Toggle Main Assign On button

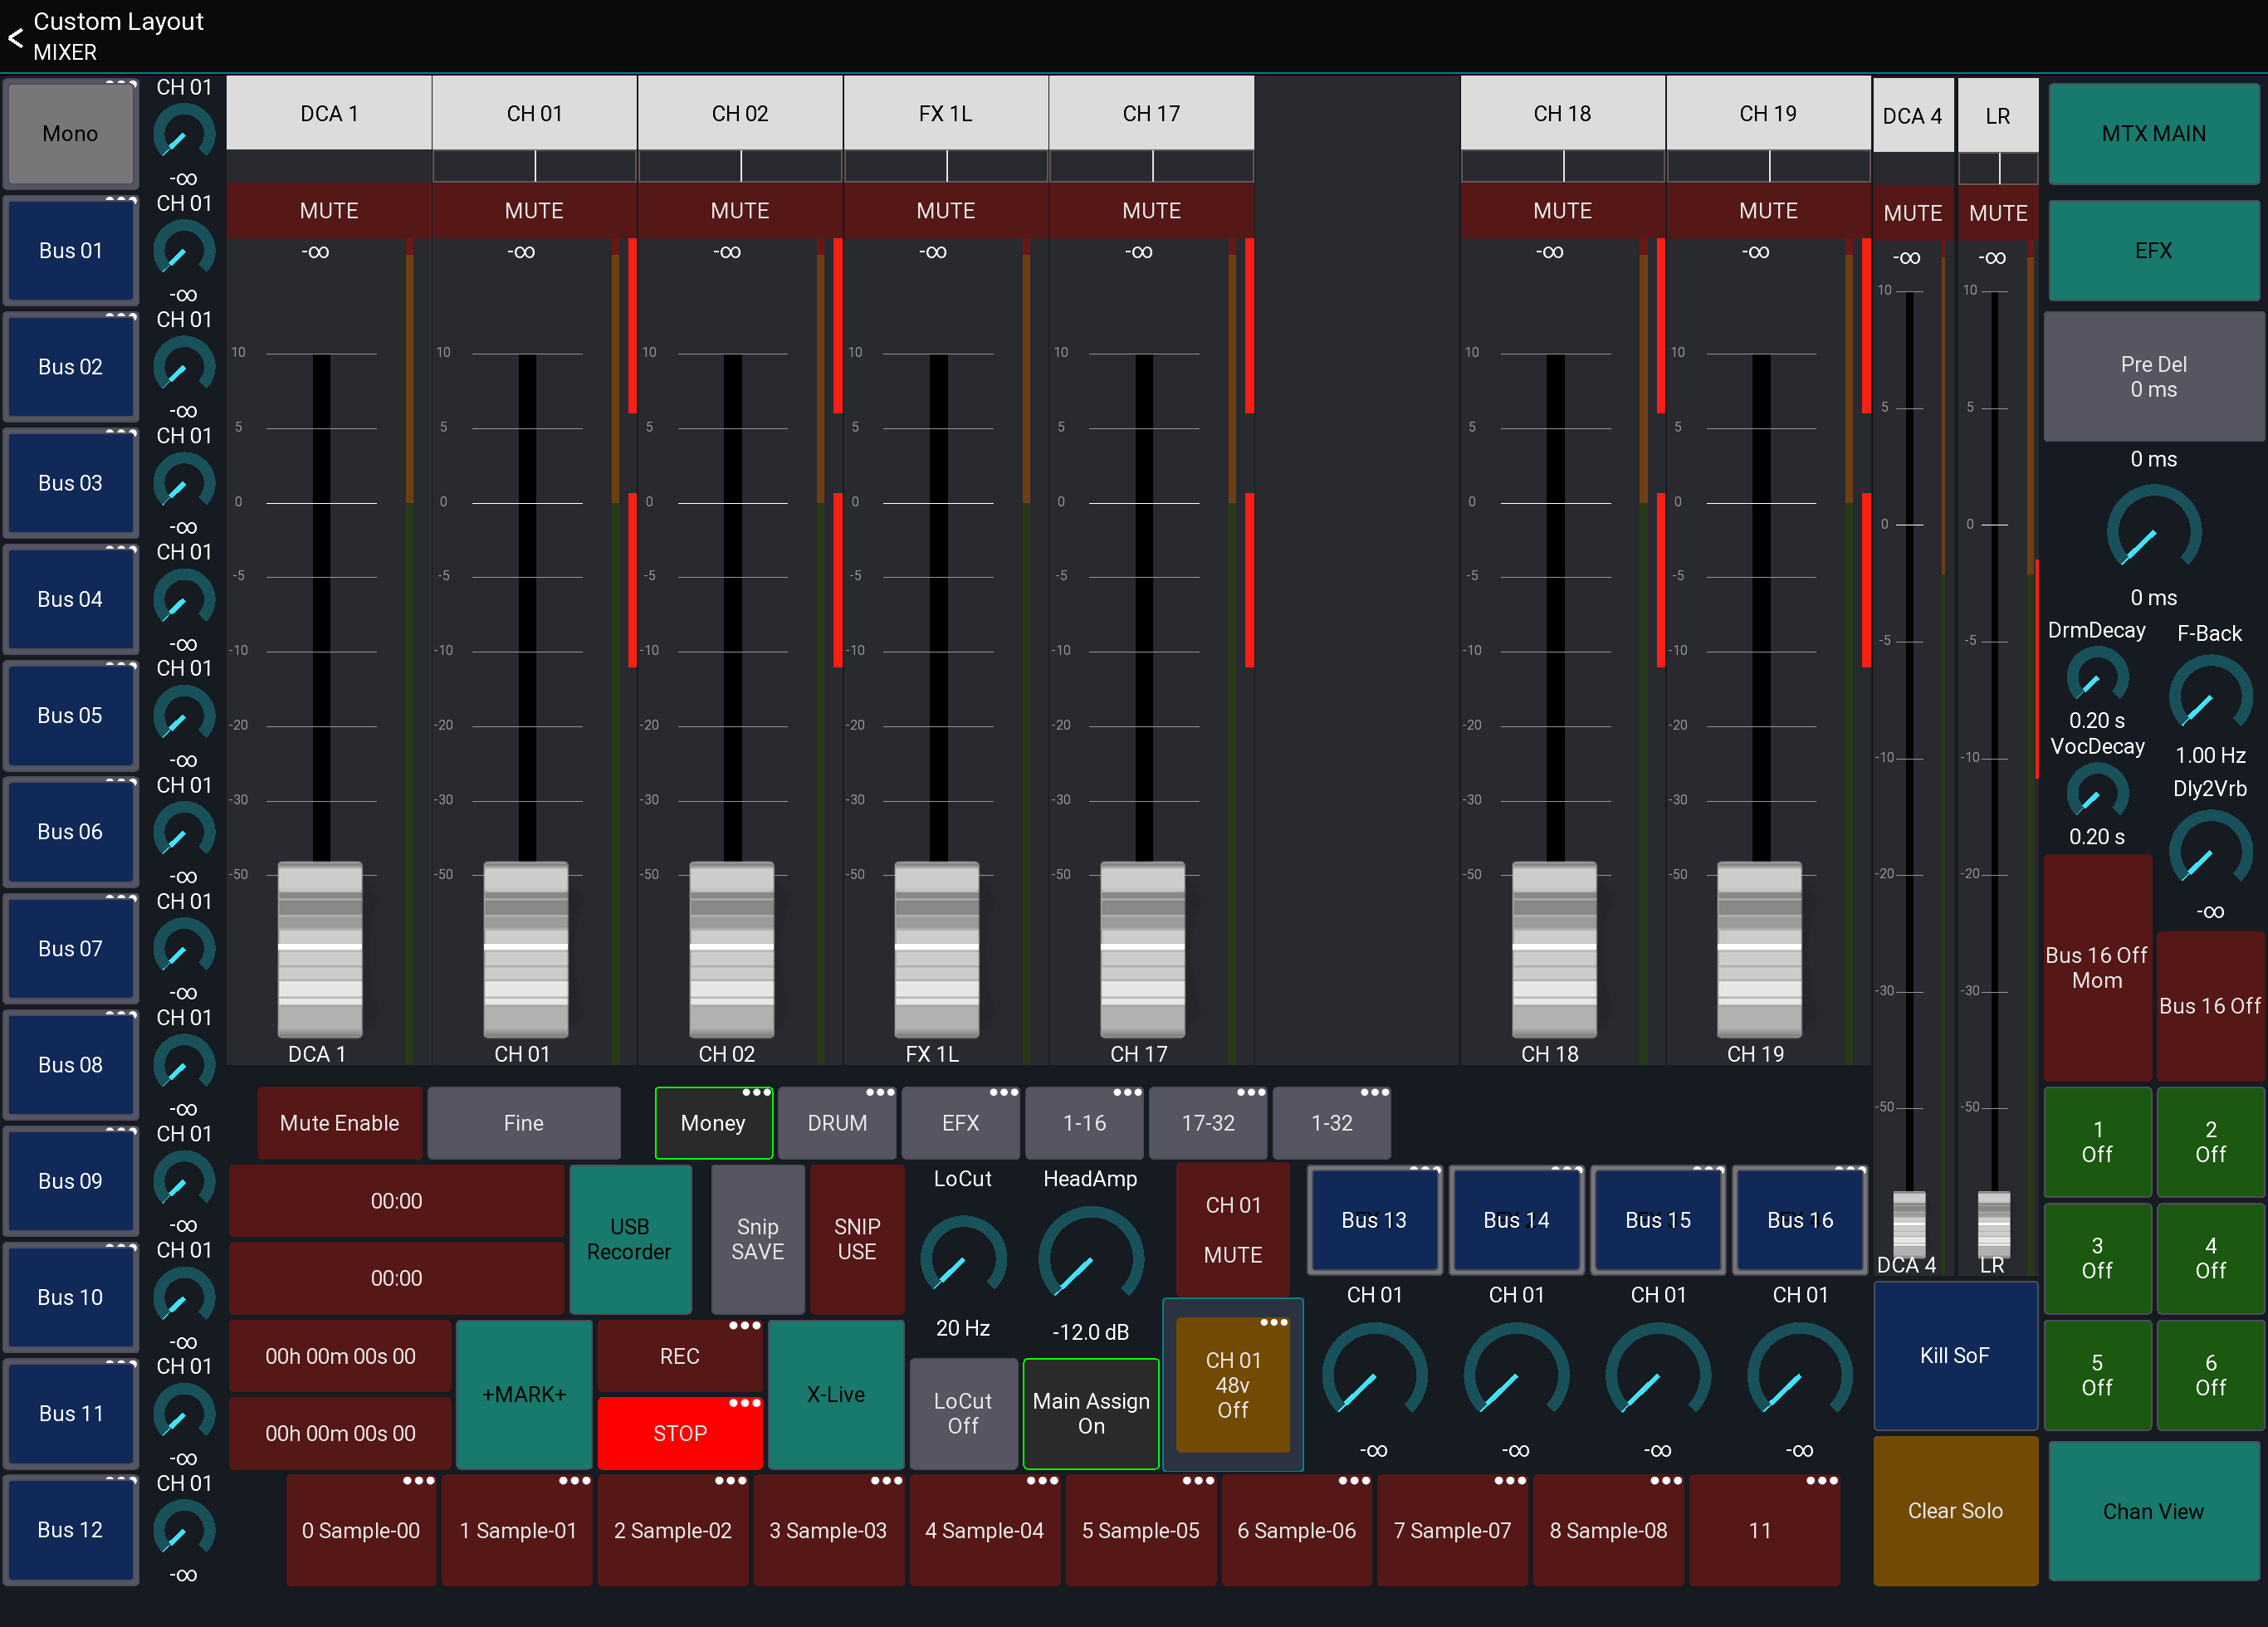(1090, 1413)
